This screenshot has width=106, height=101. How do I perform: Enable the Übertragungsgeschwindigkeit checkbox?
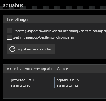click(9, 31)
